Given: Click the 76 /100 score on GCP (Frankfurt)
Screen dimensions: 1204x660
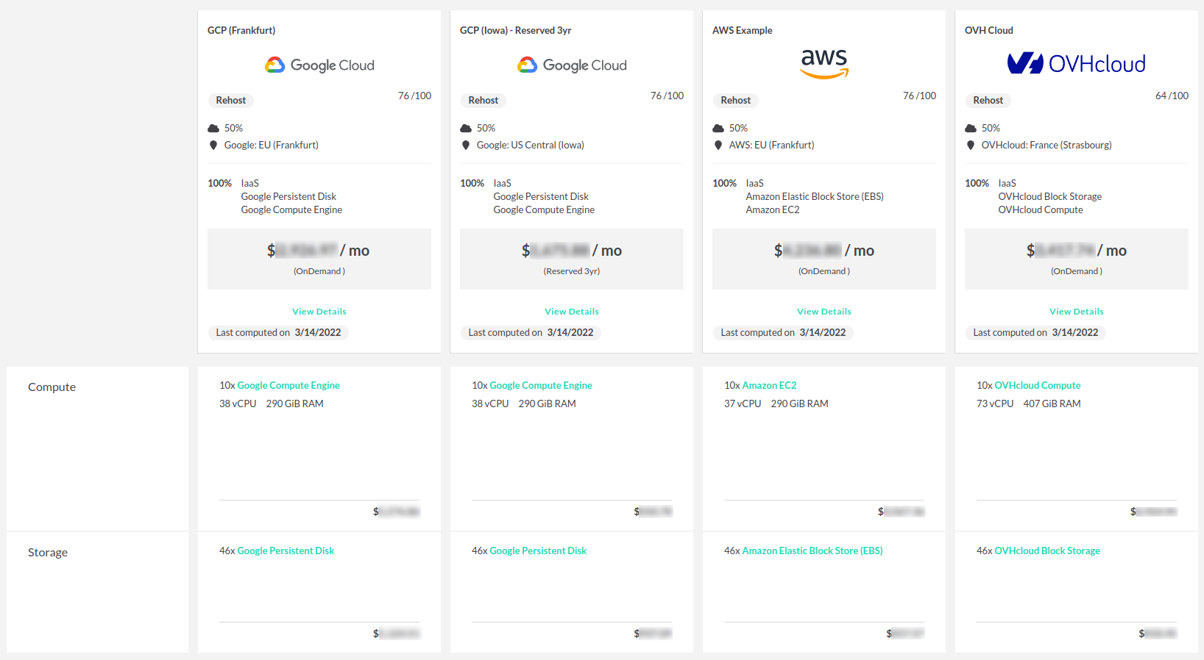Looking at the screenshot, I should 414,96.
